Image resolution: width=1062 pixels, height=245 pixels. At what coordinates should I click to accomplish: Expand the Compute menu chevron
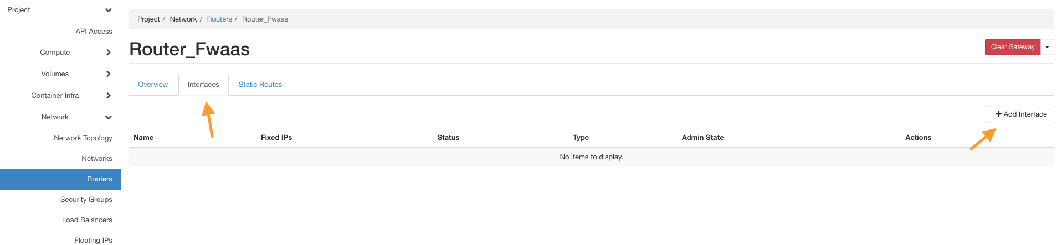(109, 53)
